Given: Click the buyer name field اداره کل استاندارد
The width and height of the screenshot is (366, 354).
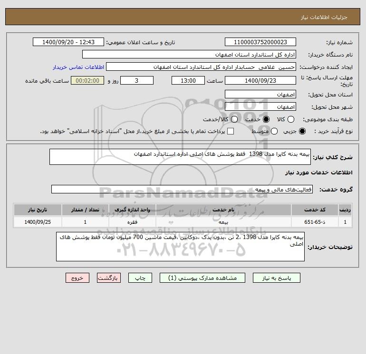Looking at the screenshot, I should (189, 54).
